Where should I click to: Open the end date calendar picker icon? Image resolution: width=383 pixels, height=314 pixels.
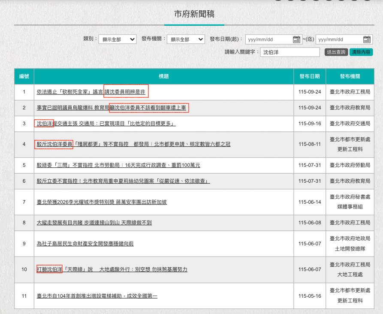(x=367, y=39)
